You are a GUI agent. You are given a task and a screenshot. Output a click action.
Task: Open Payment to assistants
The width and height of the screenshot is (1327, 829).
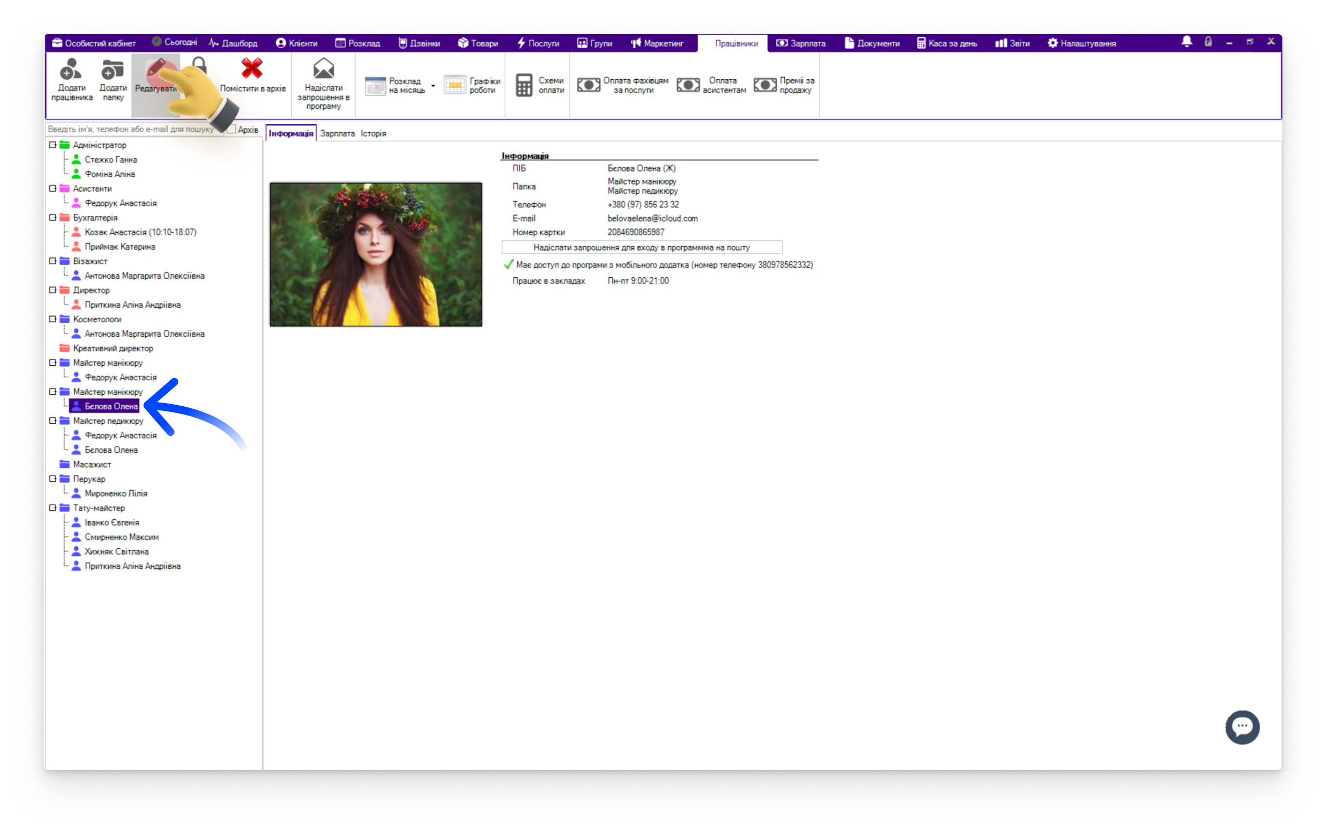pyautogui.click(x=711, y=85)
